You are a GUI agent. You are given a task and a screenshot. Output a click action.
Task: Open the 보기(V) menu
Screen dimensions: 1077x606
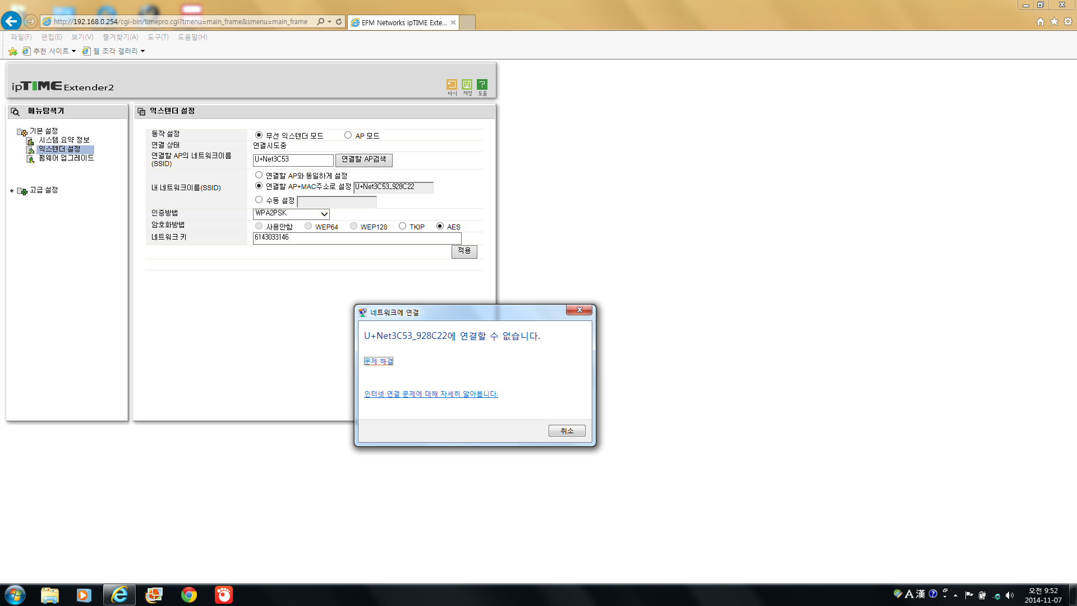[82, 37]
